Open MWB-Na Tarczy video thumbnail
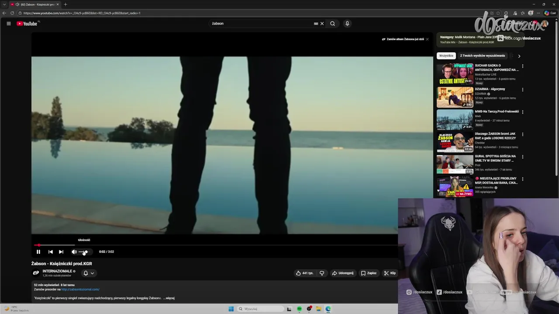559x314 pixels. tap(455, 119)
